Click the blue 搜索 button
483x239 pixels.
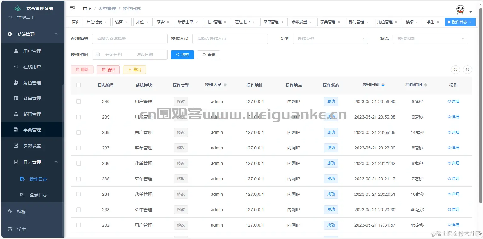coord(182,55)
